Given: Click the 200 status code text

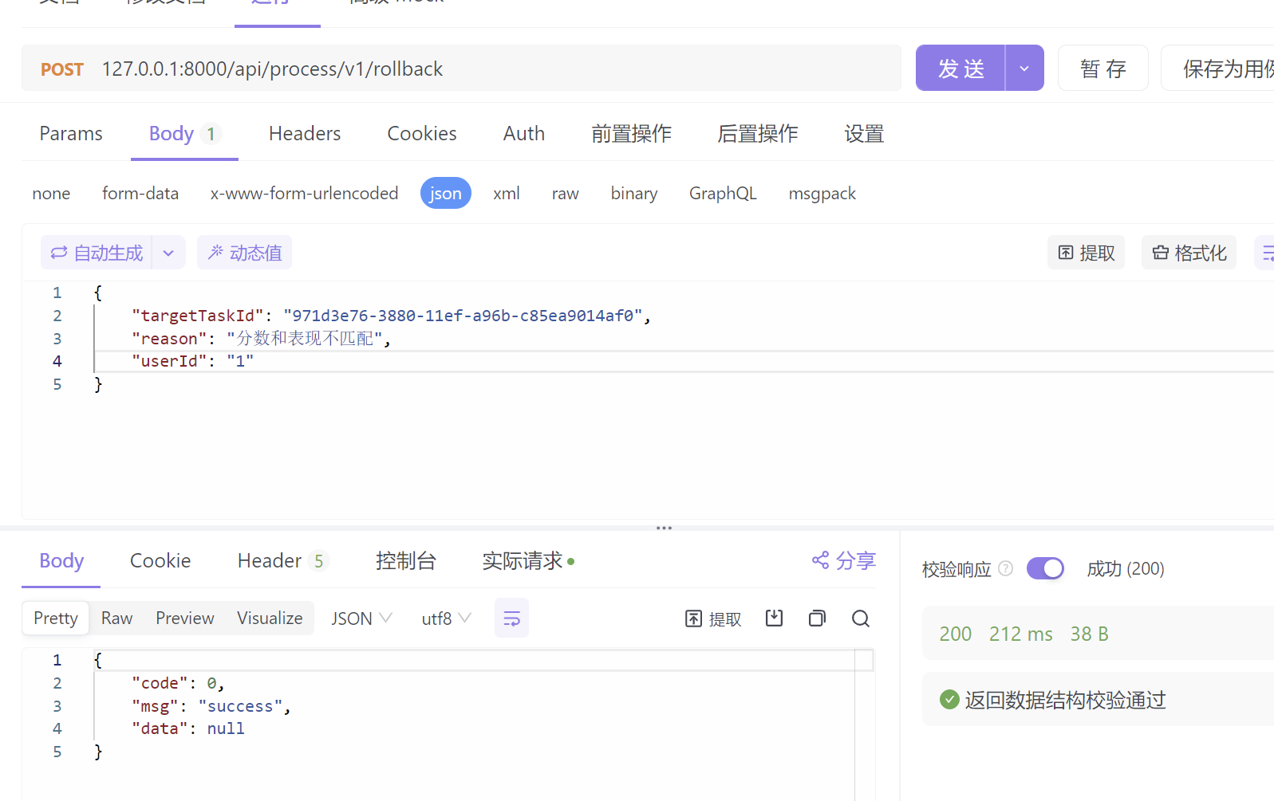Looking at the screenshot, I should pos(956,634).
